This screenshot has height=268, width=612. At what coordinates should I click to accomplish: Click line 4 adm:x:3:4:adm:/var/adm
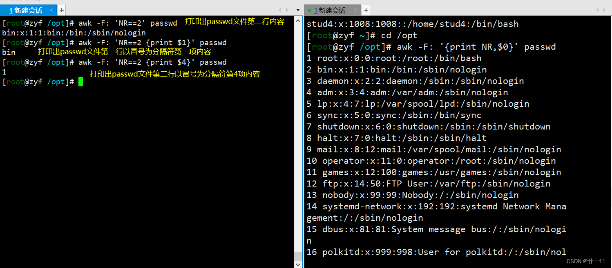point(407,92)
